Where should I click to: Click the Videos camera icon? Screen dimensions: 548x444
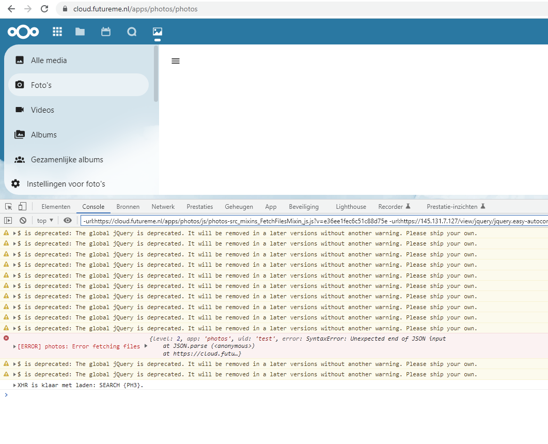[x=20, y=110]
